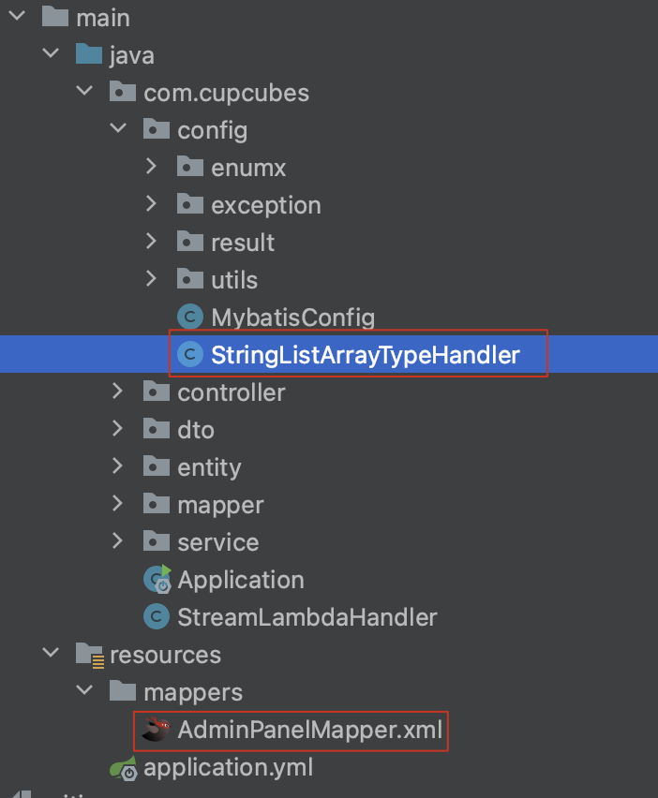Expand the controller package
Viewport: 658px width, 798px height.
[117, 392]
